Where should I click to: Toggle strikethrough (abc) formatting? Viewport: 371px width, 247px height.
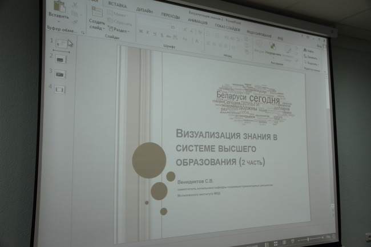coord(168,36)
